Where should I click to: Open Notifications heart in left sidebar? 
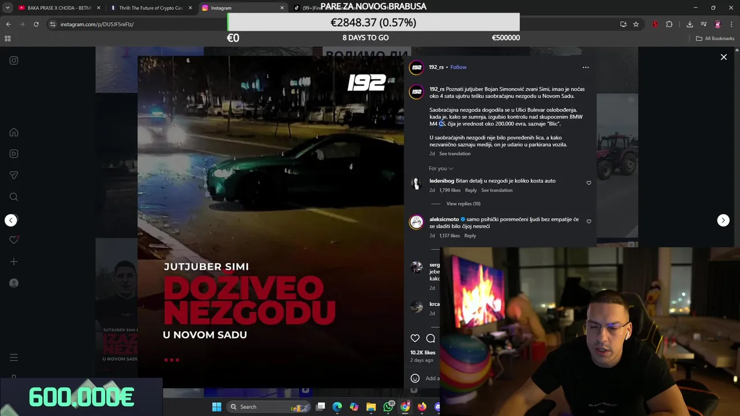coord(14,240)
